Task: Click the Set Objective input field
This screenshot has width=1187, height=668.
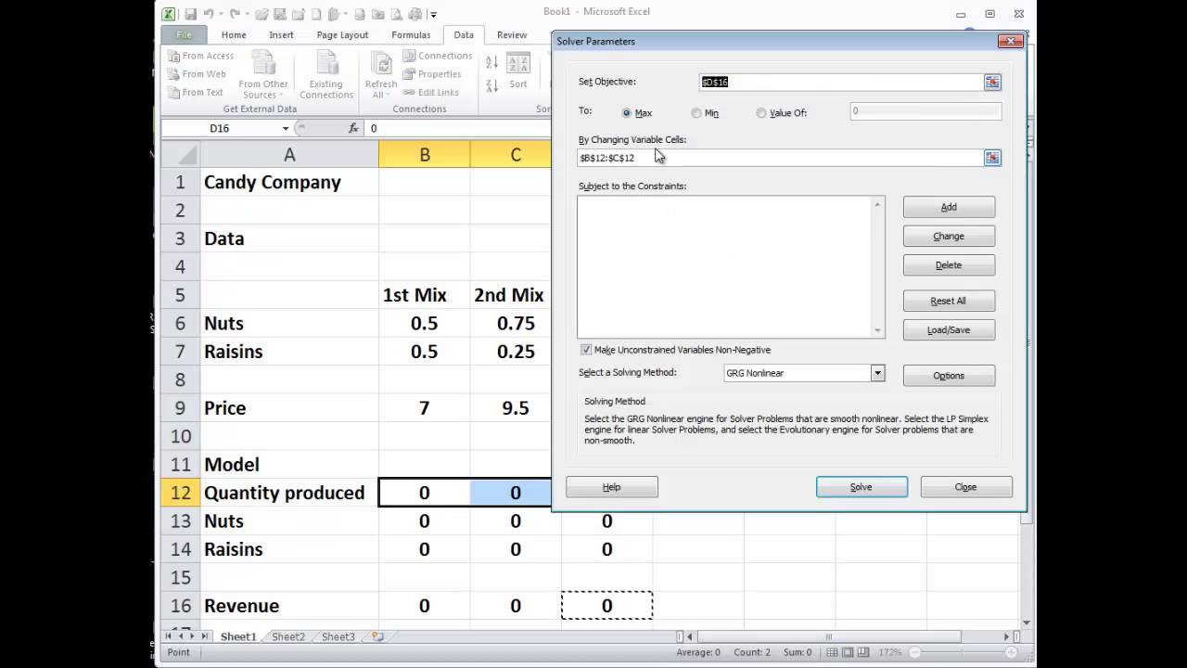Action: point(841,83)
